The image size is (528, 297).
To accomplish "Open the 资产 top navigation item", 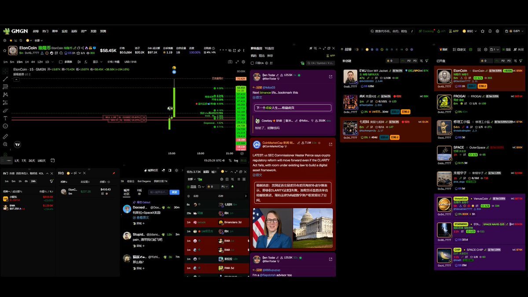I will [x=84, y=31].
